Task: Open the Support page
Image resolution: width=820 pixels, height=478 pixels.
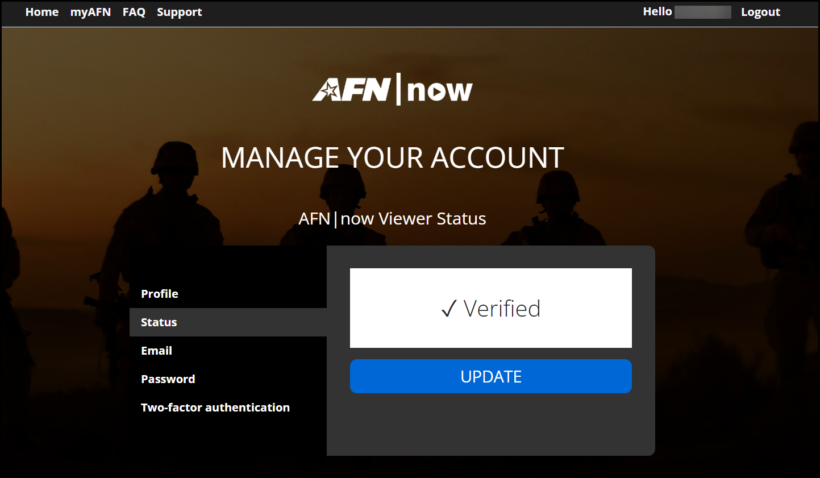Action: pyautogui.click(x=180, y=12)
